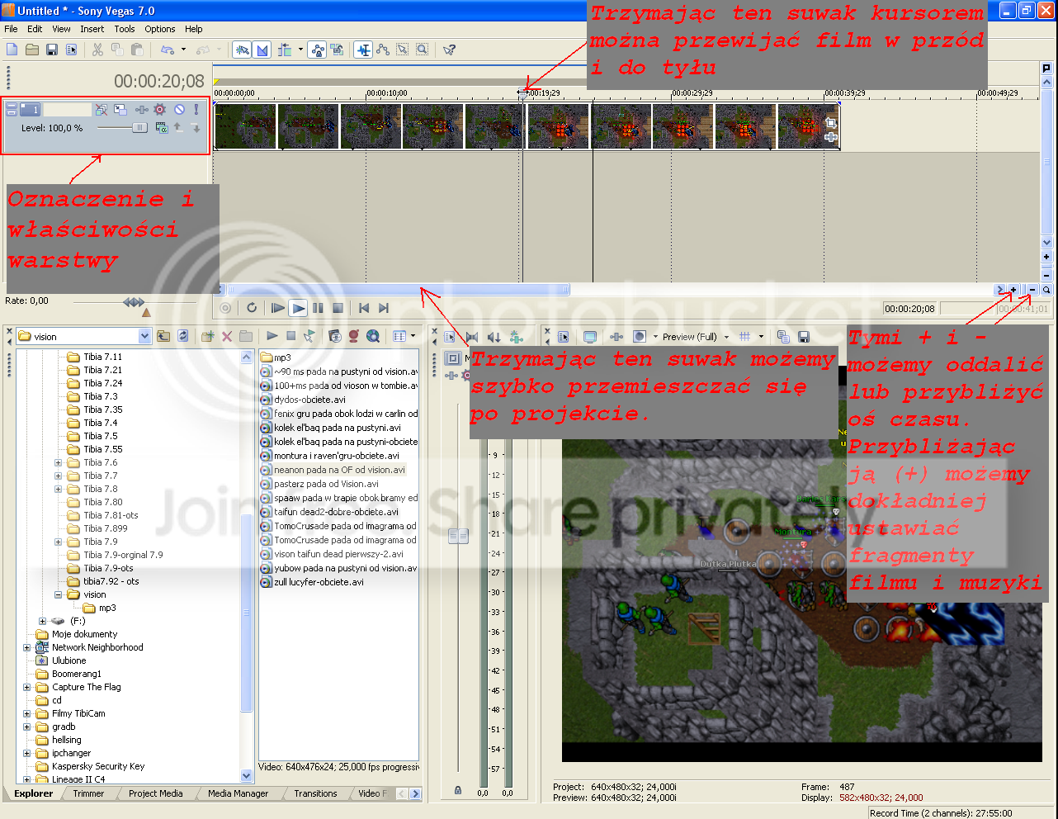
Task: Click Make Compositing Parent arrow icon on track 1
Action: point(178,128)
